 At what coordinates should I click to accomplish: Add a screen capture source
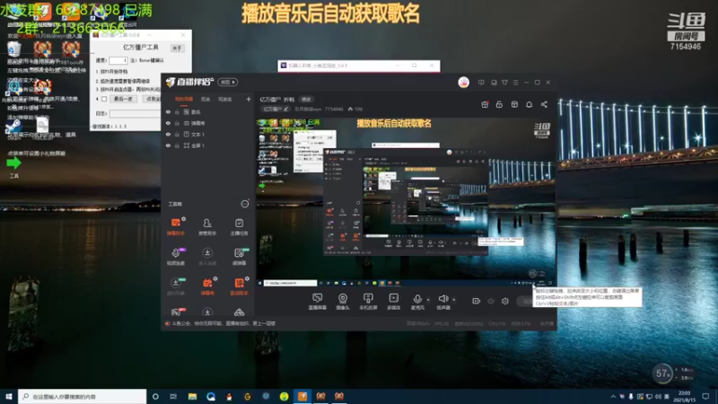click(x=317, y=302)
